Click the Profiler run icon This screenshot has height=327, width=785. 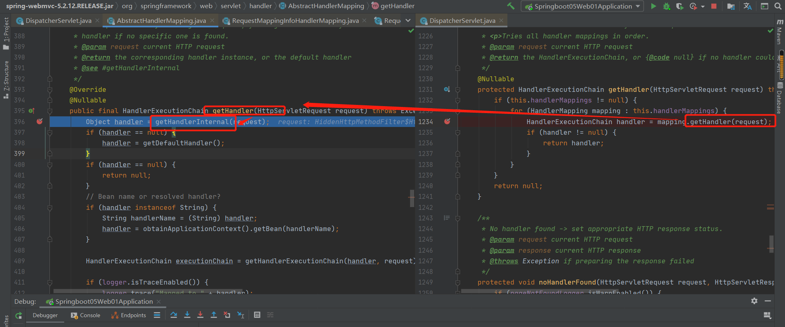(693, 6)
